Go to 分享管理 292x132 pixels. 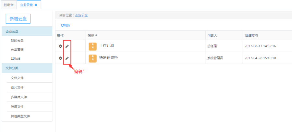coord(17,50)
